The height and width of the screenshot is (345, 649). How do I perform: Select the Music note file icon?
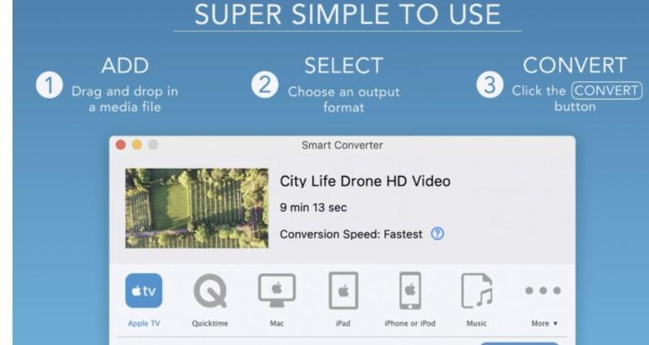[x=477, y=291]
